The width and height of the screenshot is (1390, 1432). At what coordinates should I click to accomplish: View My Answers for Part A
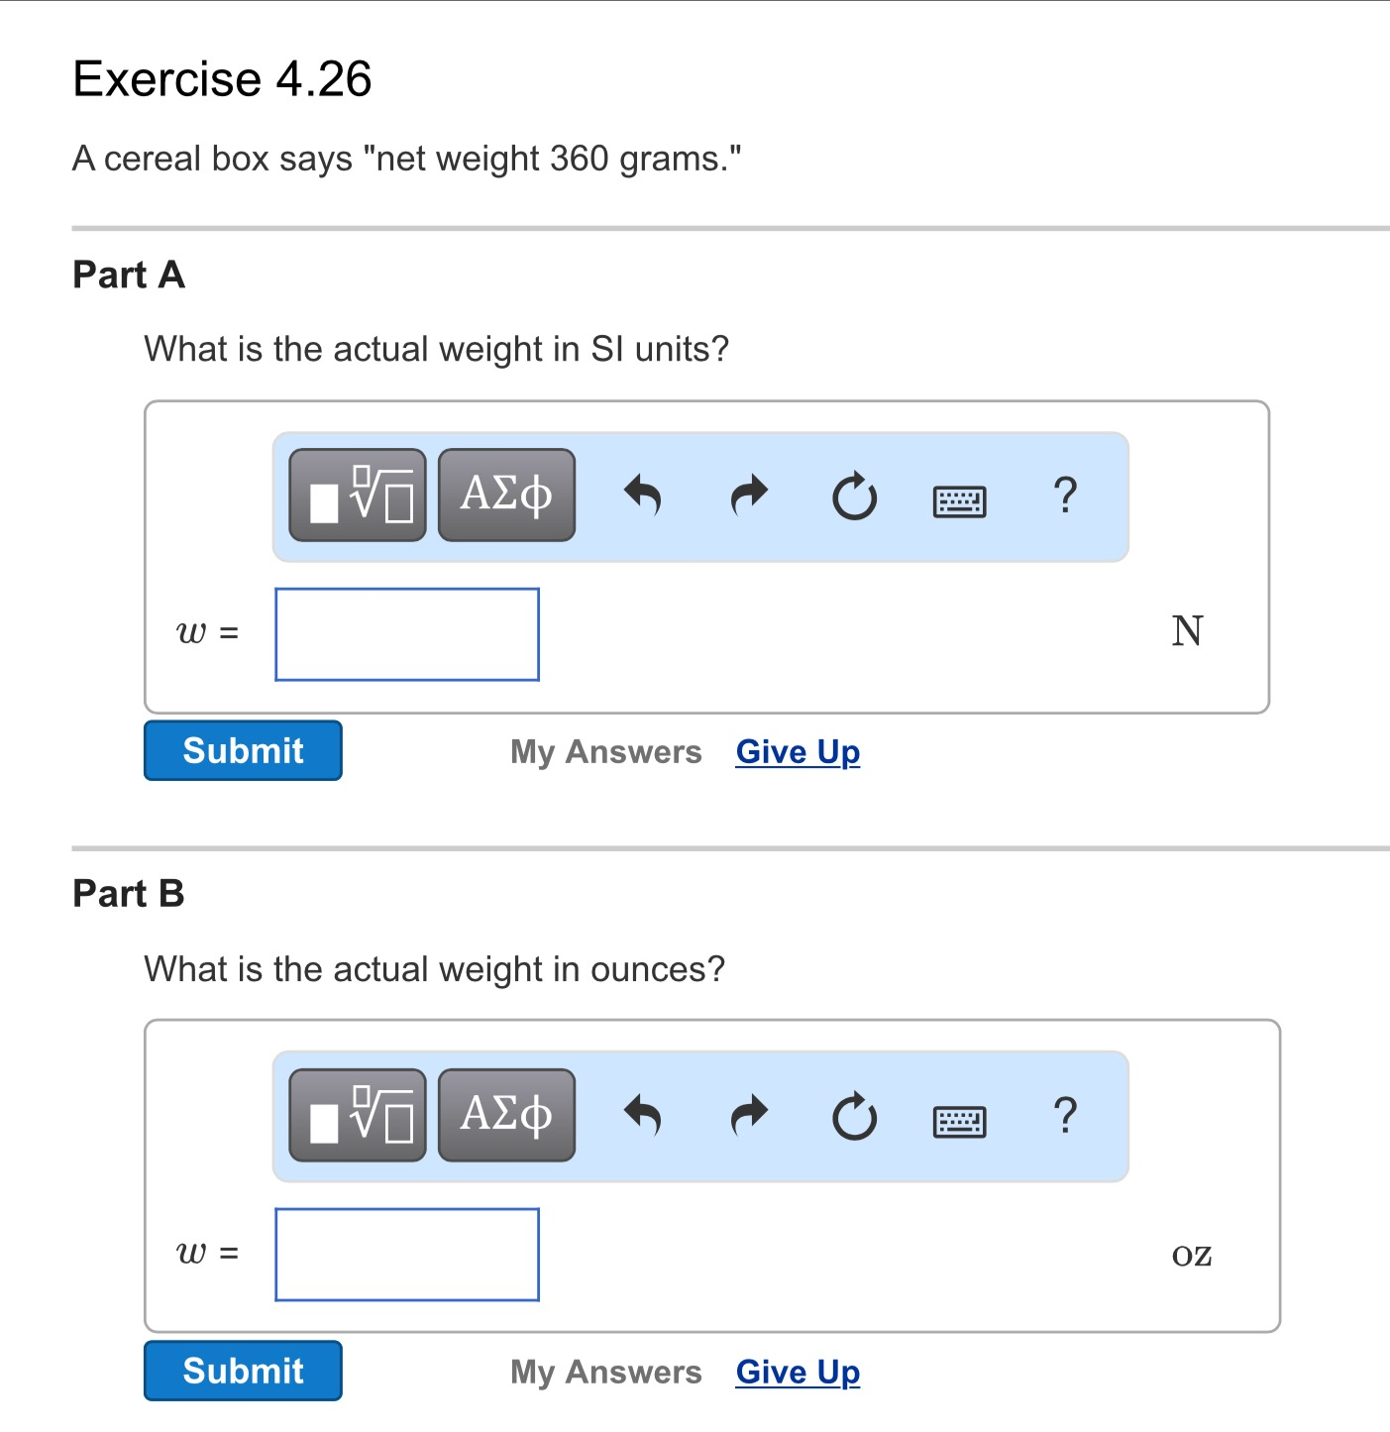(605, 751)
